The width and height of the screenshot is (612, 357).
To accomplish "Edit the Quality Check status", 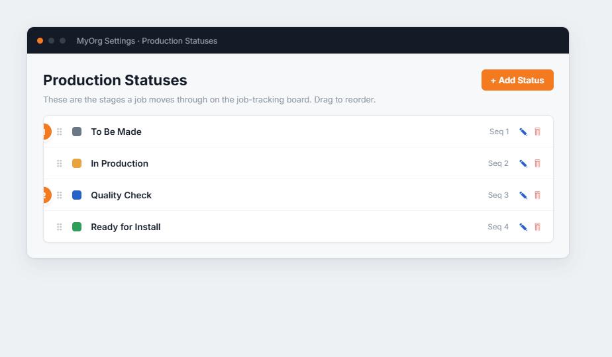I will (523, 195).
